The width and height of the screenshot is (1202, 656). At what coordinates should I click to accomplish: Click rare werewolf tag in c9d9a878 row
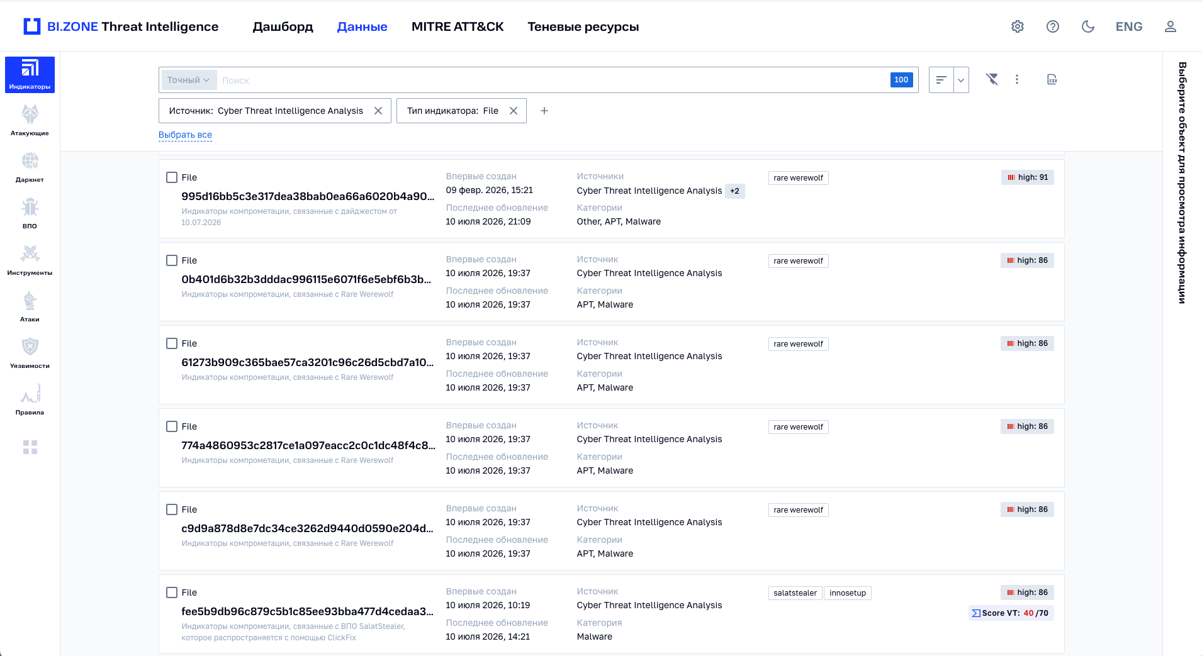[798, 510]
